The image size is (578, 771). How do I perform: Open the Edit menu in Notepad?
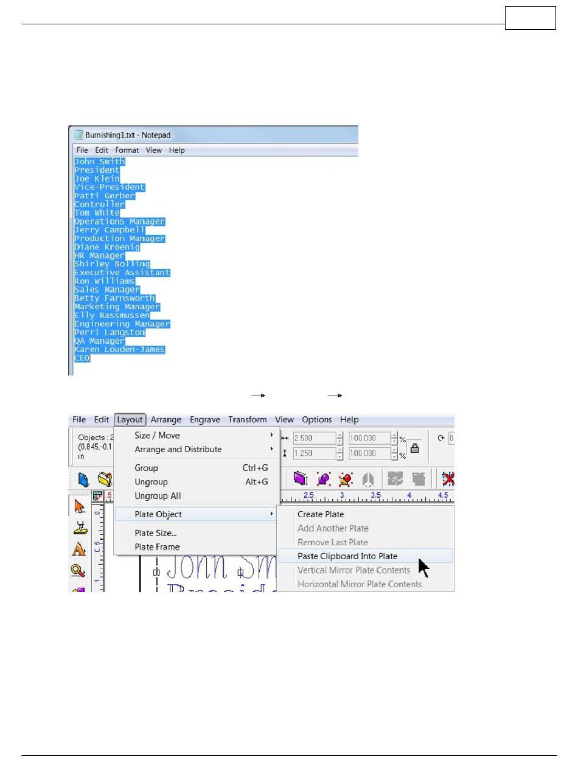click(102, 150)
